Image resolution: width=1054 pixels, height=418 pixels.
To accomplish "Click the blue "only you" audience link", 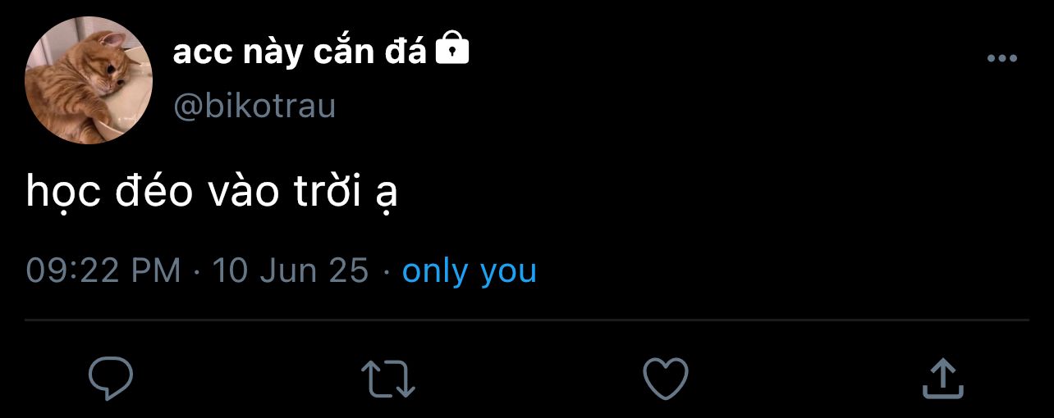I will 469,270.
